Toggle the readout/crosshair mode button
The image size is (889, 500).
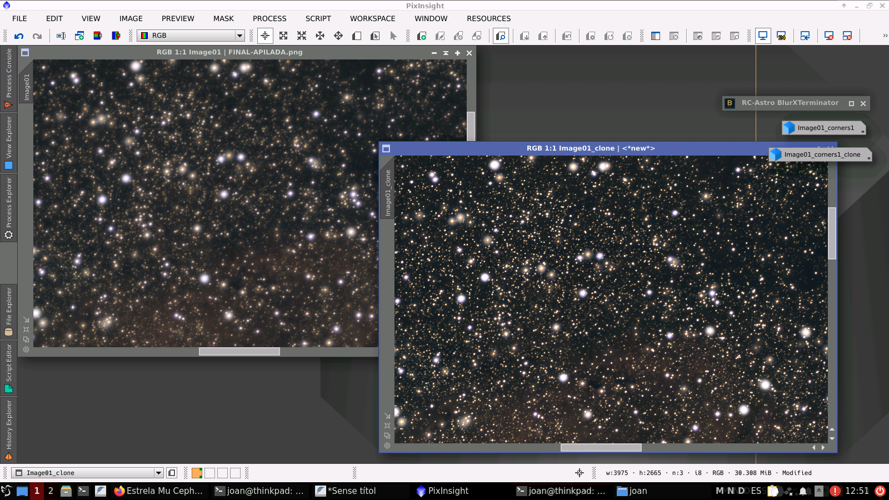tap(265, 36)
